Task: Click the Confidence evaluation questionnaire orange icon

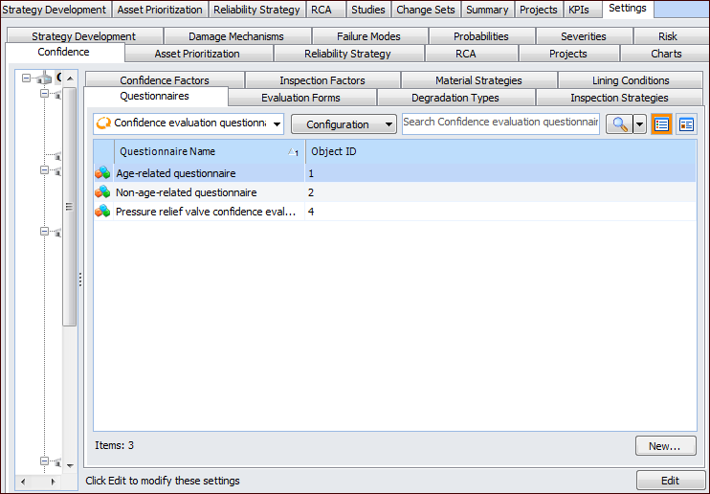Action: pyautogui.click(x=103, y=123)
